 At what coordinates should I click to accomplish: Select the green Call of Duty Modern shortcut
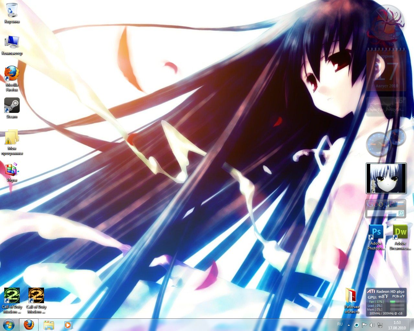pyautogui.click(x=12, y=301)
